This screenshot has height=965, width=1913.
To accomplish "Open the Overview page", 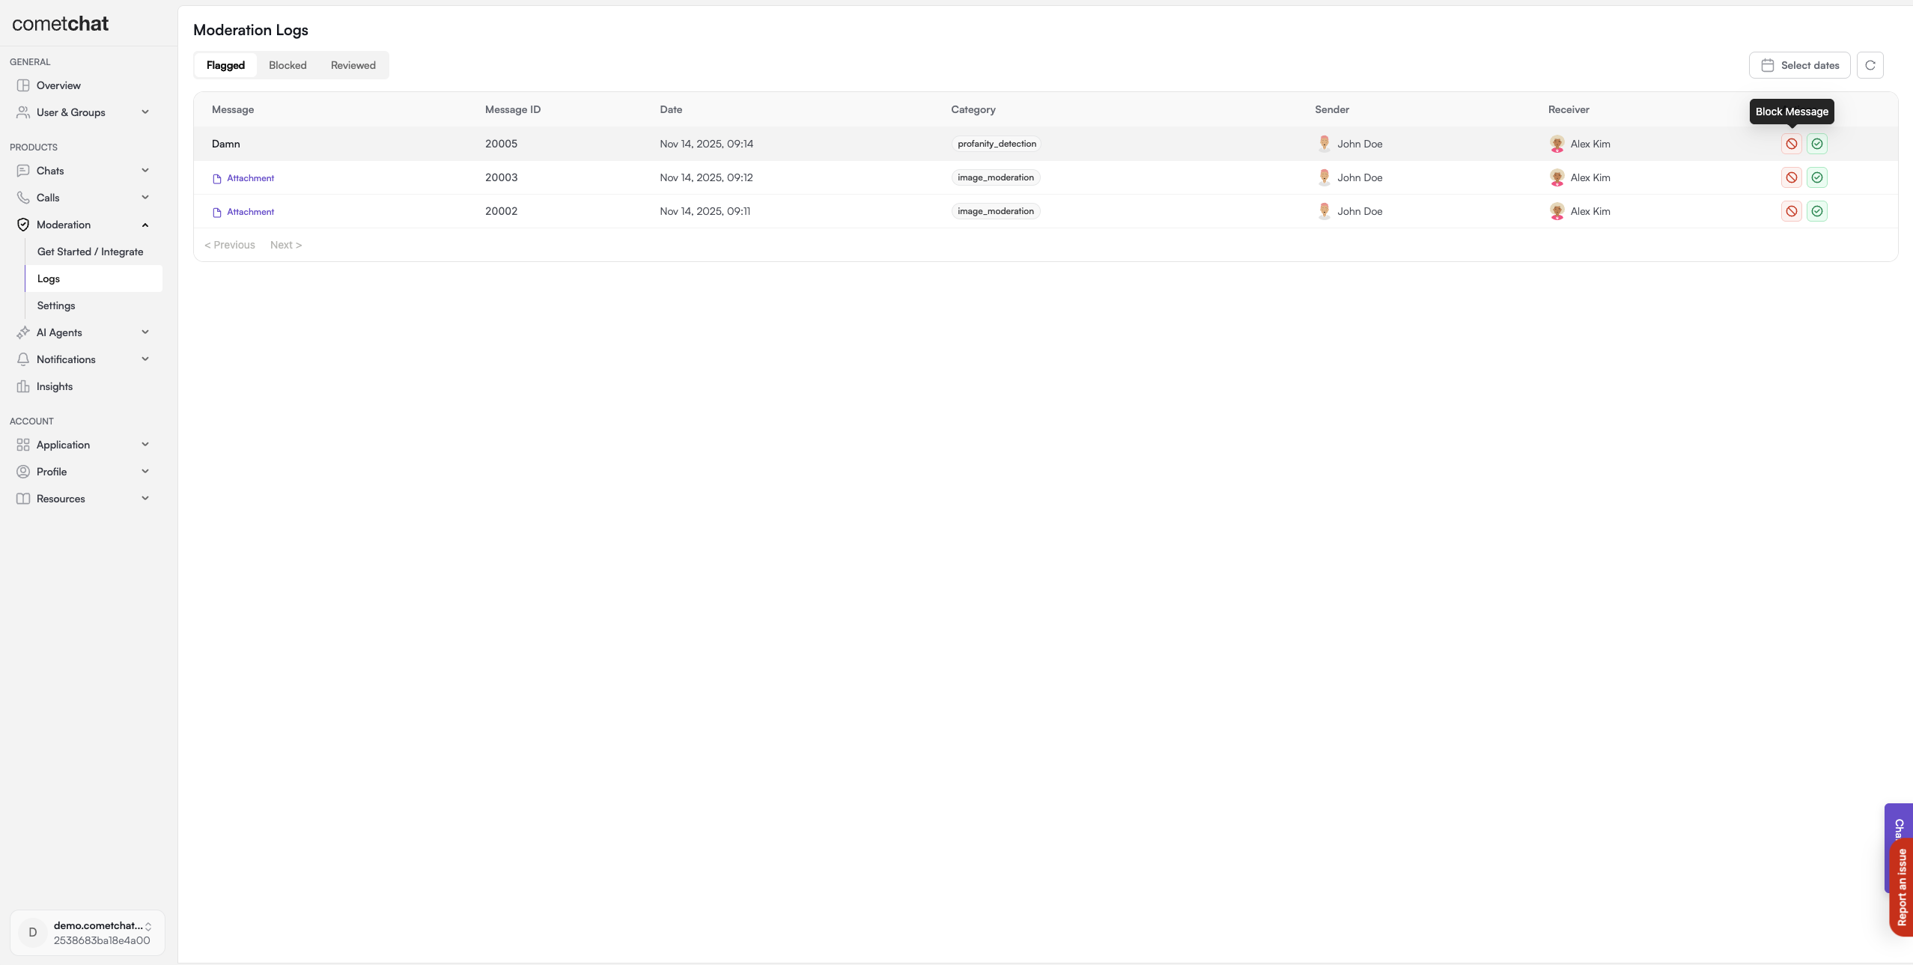I will pos(58,85).
